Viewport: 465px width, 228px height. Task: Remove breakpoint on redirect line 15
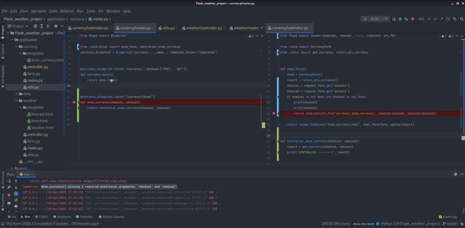[274, 113]
